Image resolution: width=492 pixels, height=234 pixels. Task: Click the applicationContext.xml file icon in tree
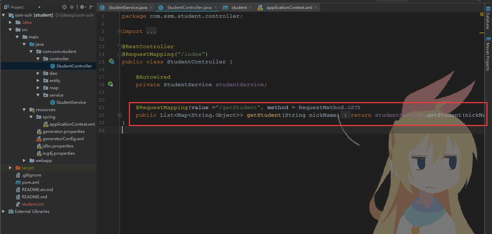tap(46, 124)
